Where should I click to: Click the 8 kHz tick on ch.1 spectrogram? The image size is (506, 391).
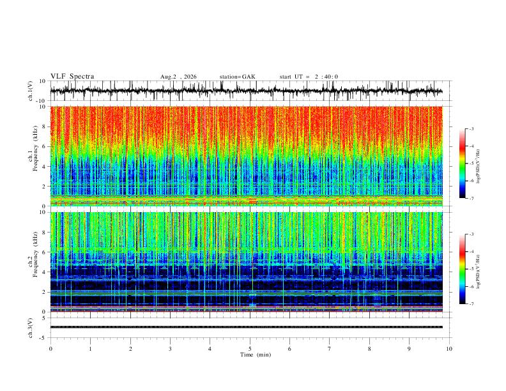tap(44, 126)
